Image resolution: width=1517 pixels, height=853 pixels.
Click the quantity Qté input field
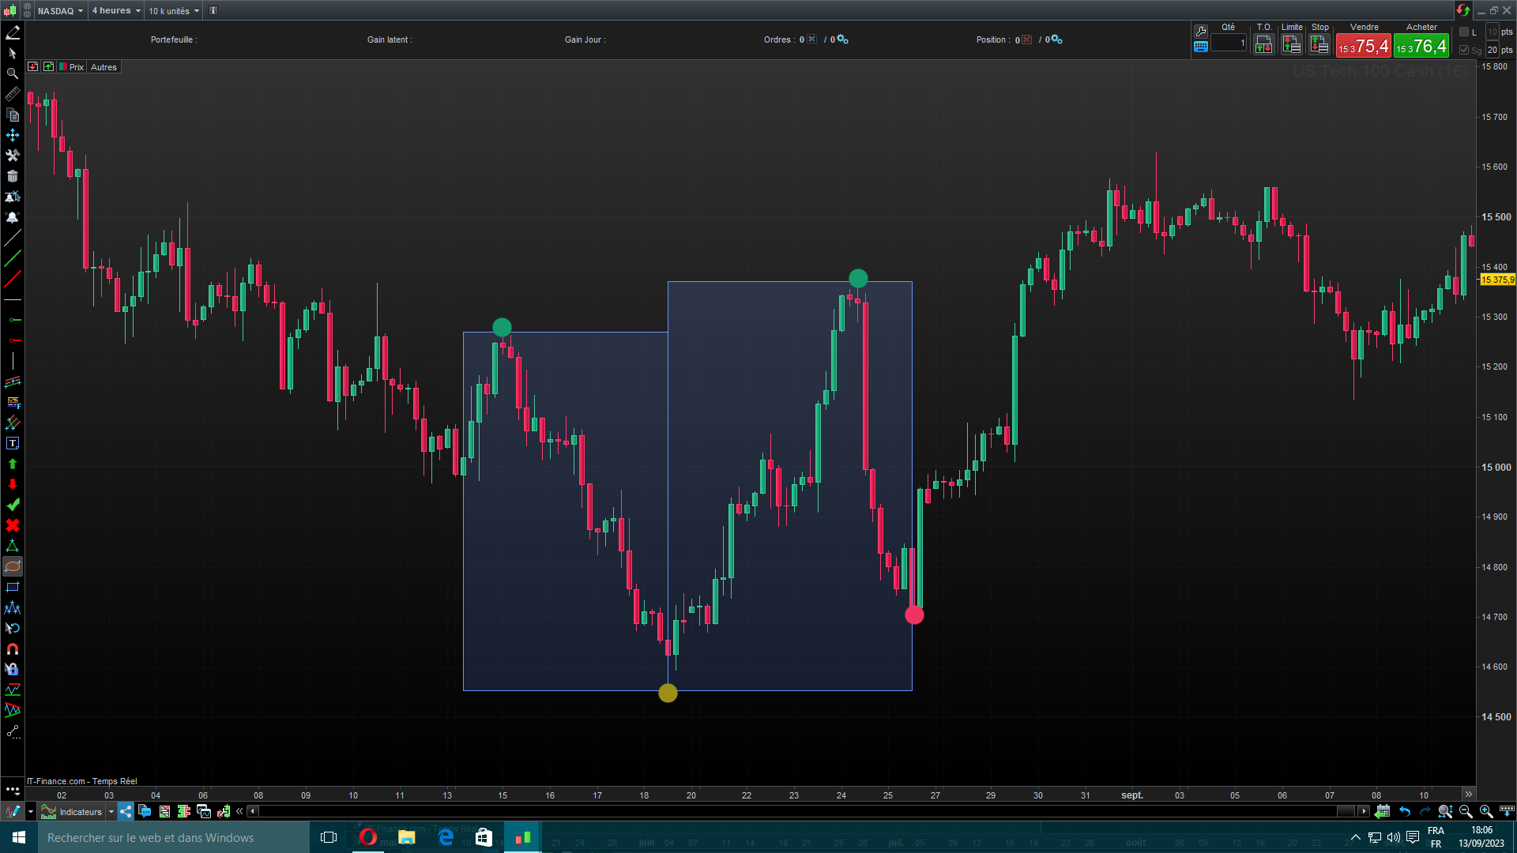(1229, 43)
